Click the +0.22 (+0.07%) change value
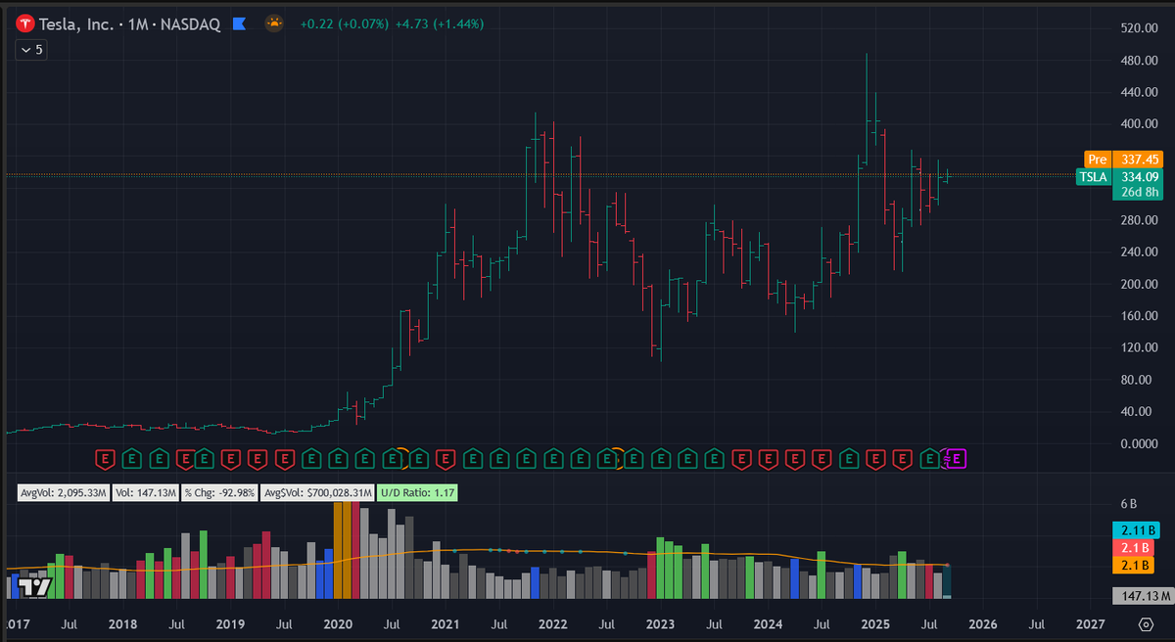The height and width of the screenshot is (642, 1175). pos(343,23)
